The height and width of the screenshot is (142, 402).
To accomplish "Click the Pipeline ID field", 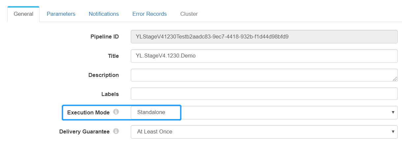I will point(264,37).
